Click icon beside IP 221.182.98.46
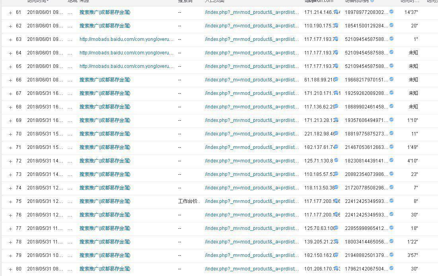The height and width of the screenshot is (276, 438). (x=336, y=133)
